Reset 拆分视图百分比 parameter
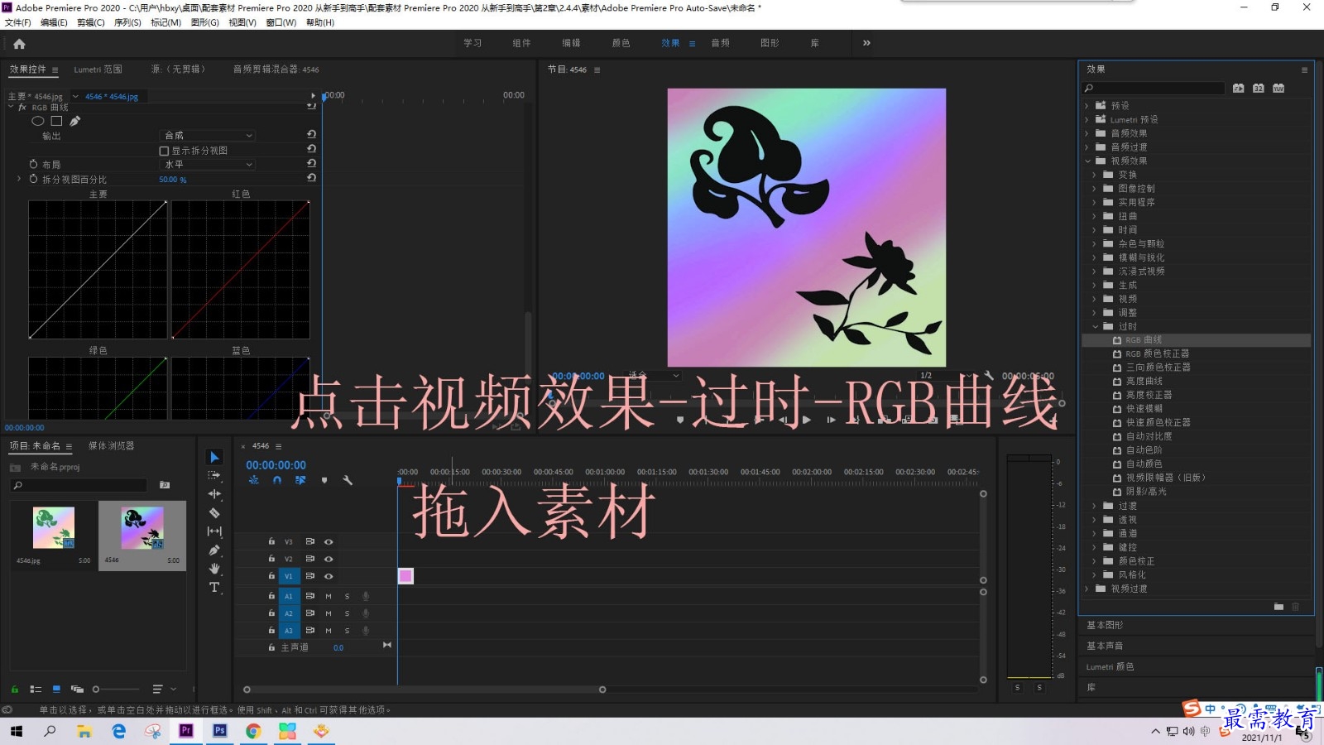Image resolution: width=1324 pixels, height=745 pixels. (311, 177)
